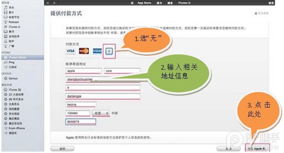
Task: Go to the iTunes Store home icon
Action: point(132,3)
